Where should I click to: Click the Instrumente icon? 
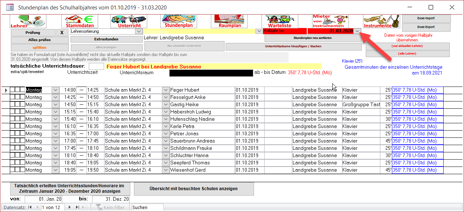point(381,21)
